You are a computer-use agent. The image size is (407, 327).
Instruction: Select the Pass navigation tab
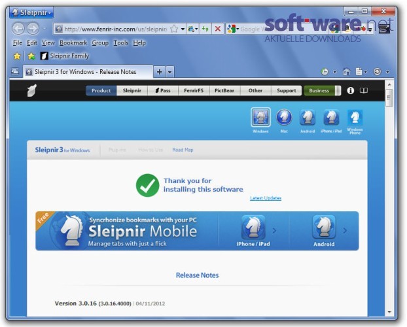tap(163, 90)
